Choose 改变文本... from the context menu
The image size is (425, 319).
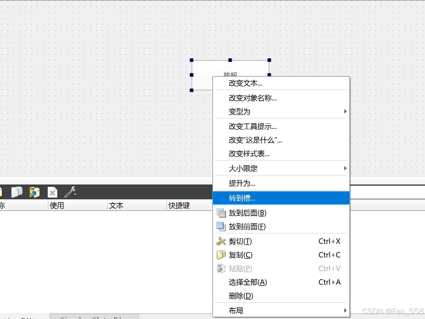tap(281, 83)
